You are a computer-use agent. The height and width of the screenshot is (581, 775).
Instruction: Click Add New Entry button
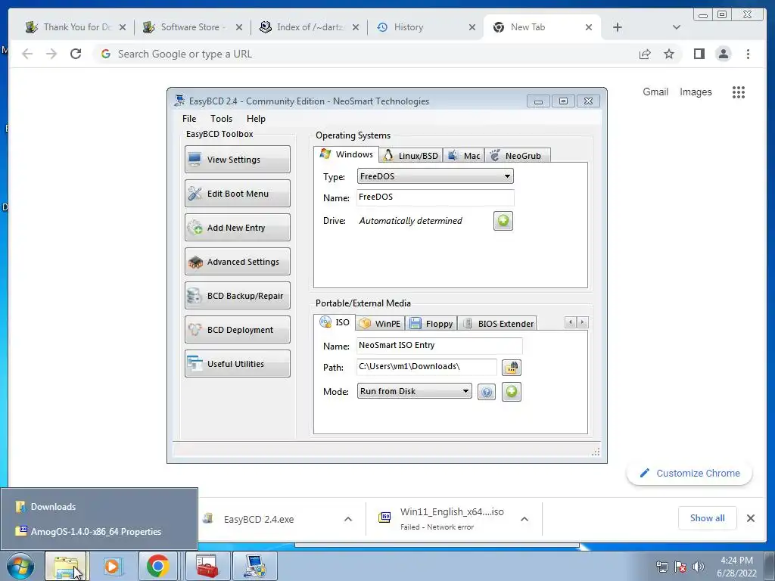(x=237, y=227)
